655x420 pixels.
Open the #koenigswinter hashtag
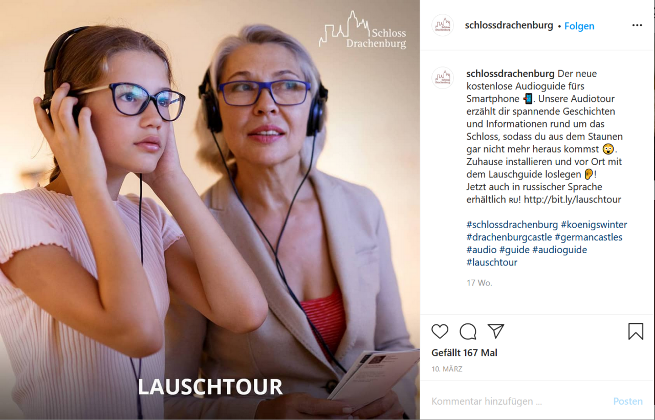(594, 225)
